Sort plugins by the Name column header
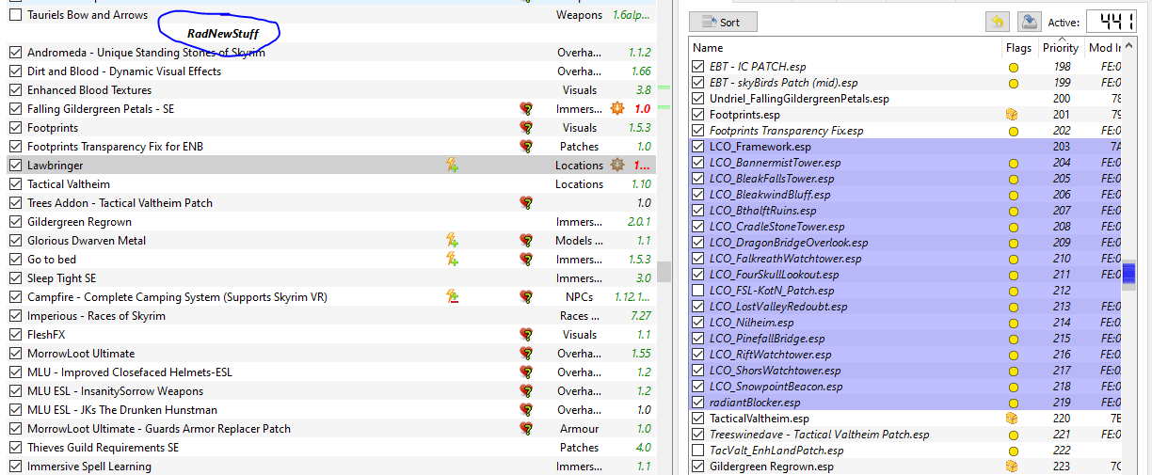This screenshot has width=1152, height=475. (x=845, y=47)
